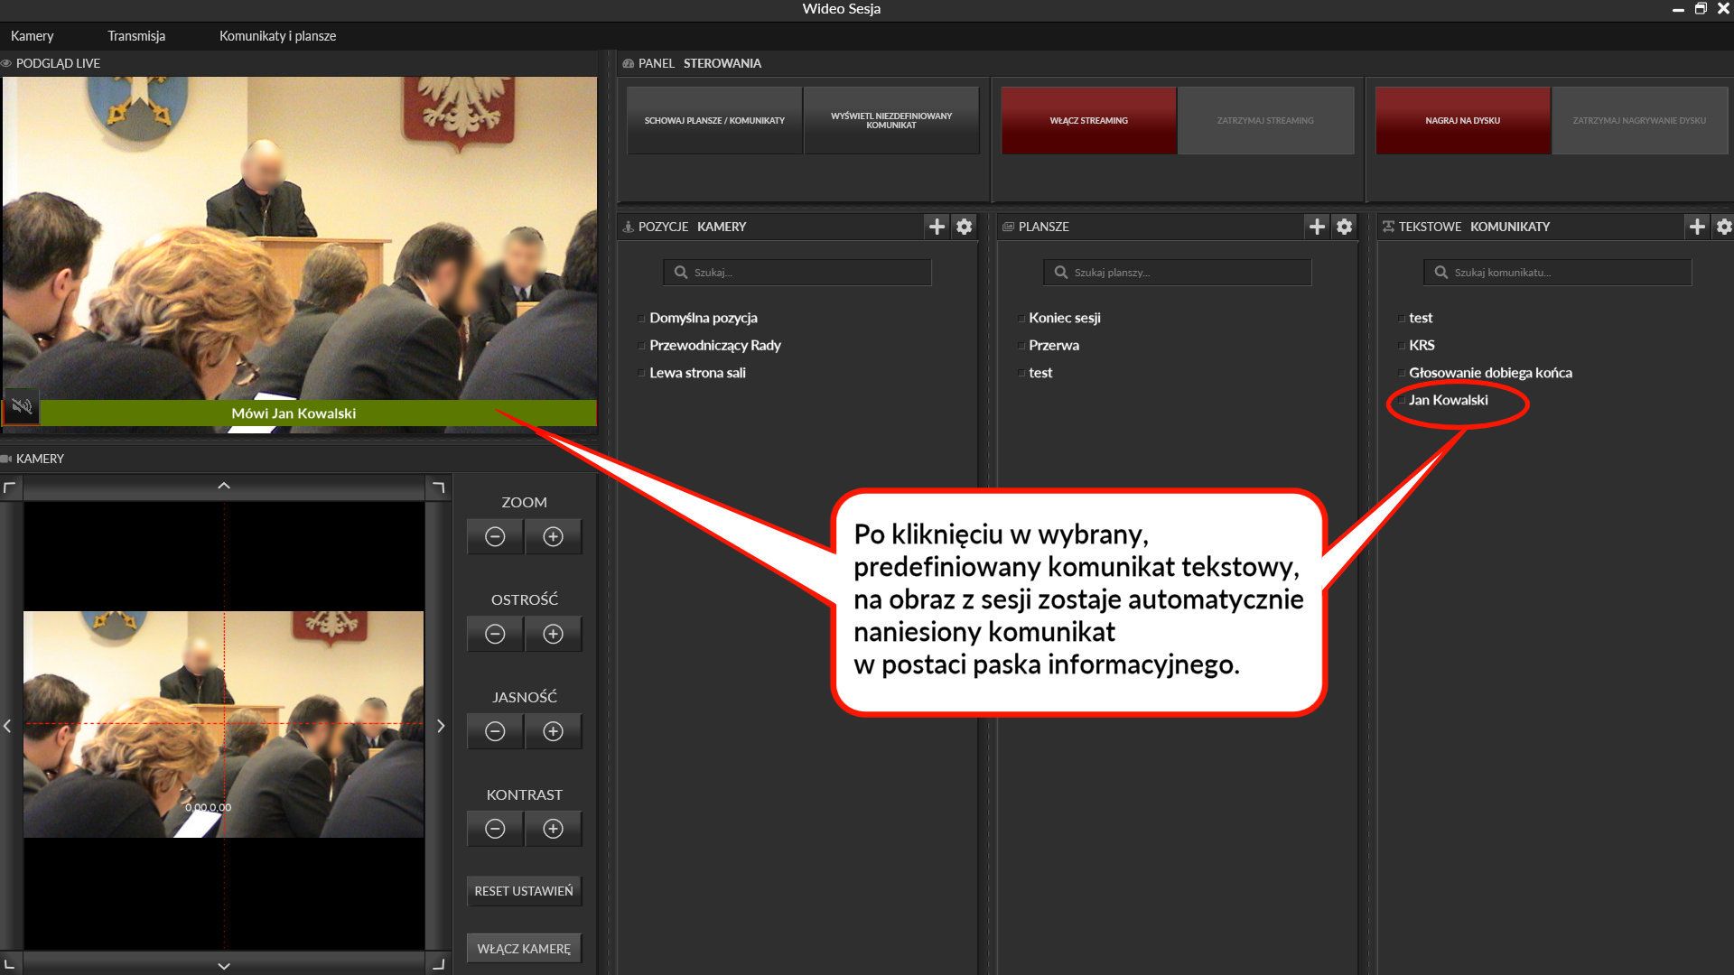Viewport: 1734px width, 975px height.
Task: Open camera positions settings gear
Action: (965, 227)
